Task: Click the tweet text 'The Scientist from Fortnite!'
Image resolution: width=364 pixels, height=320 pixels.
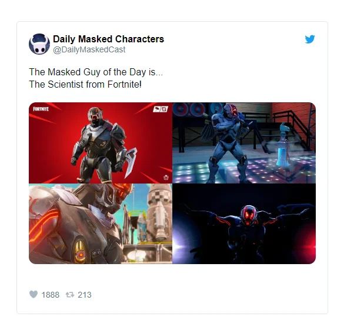Action: tap(85, 84)
